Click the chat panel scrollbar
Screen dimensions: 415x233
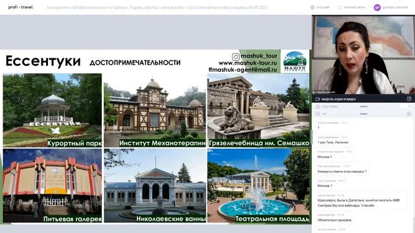[x=414, y=225]
